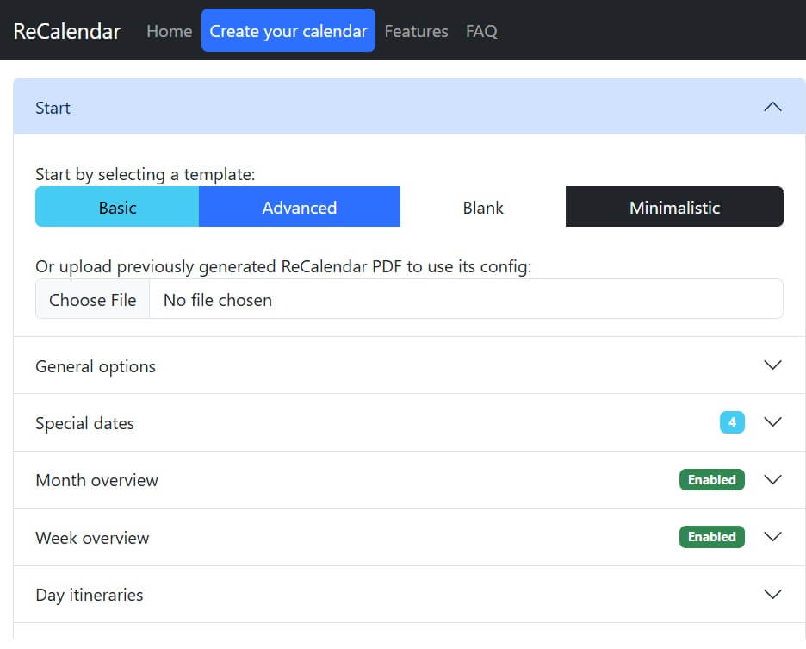Click the Month overview Enabled badge
Image resolution: width=806 pixels, height=649 pixels.
point(711,480)
